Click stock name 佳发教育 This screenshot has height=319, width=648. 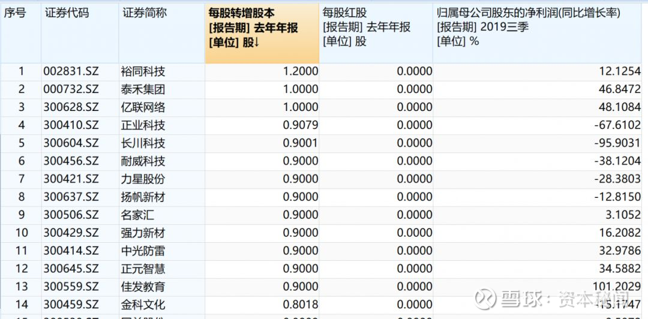coord(143,287)
